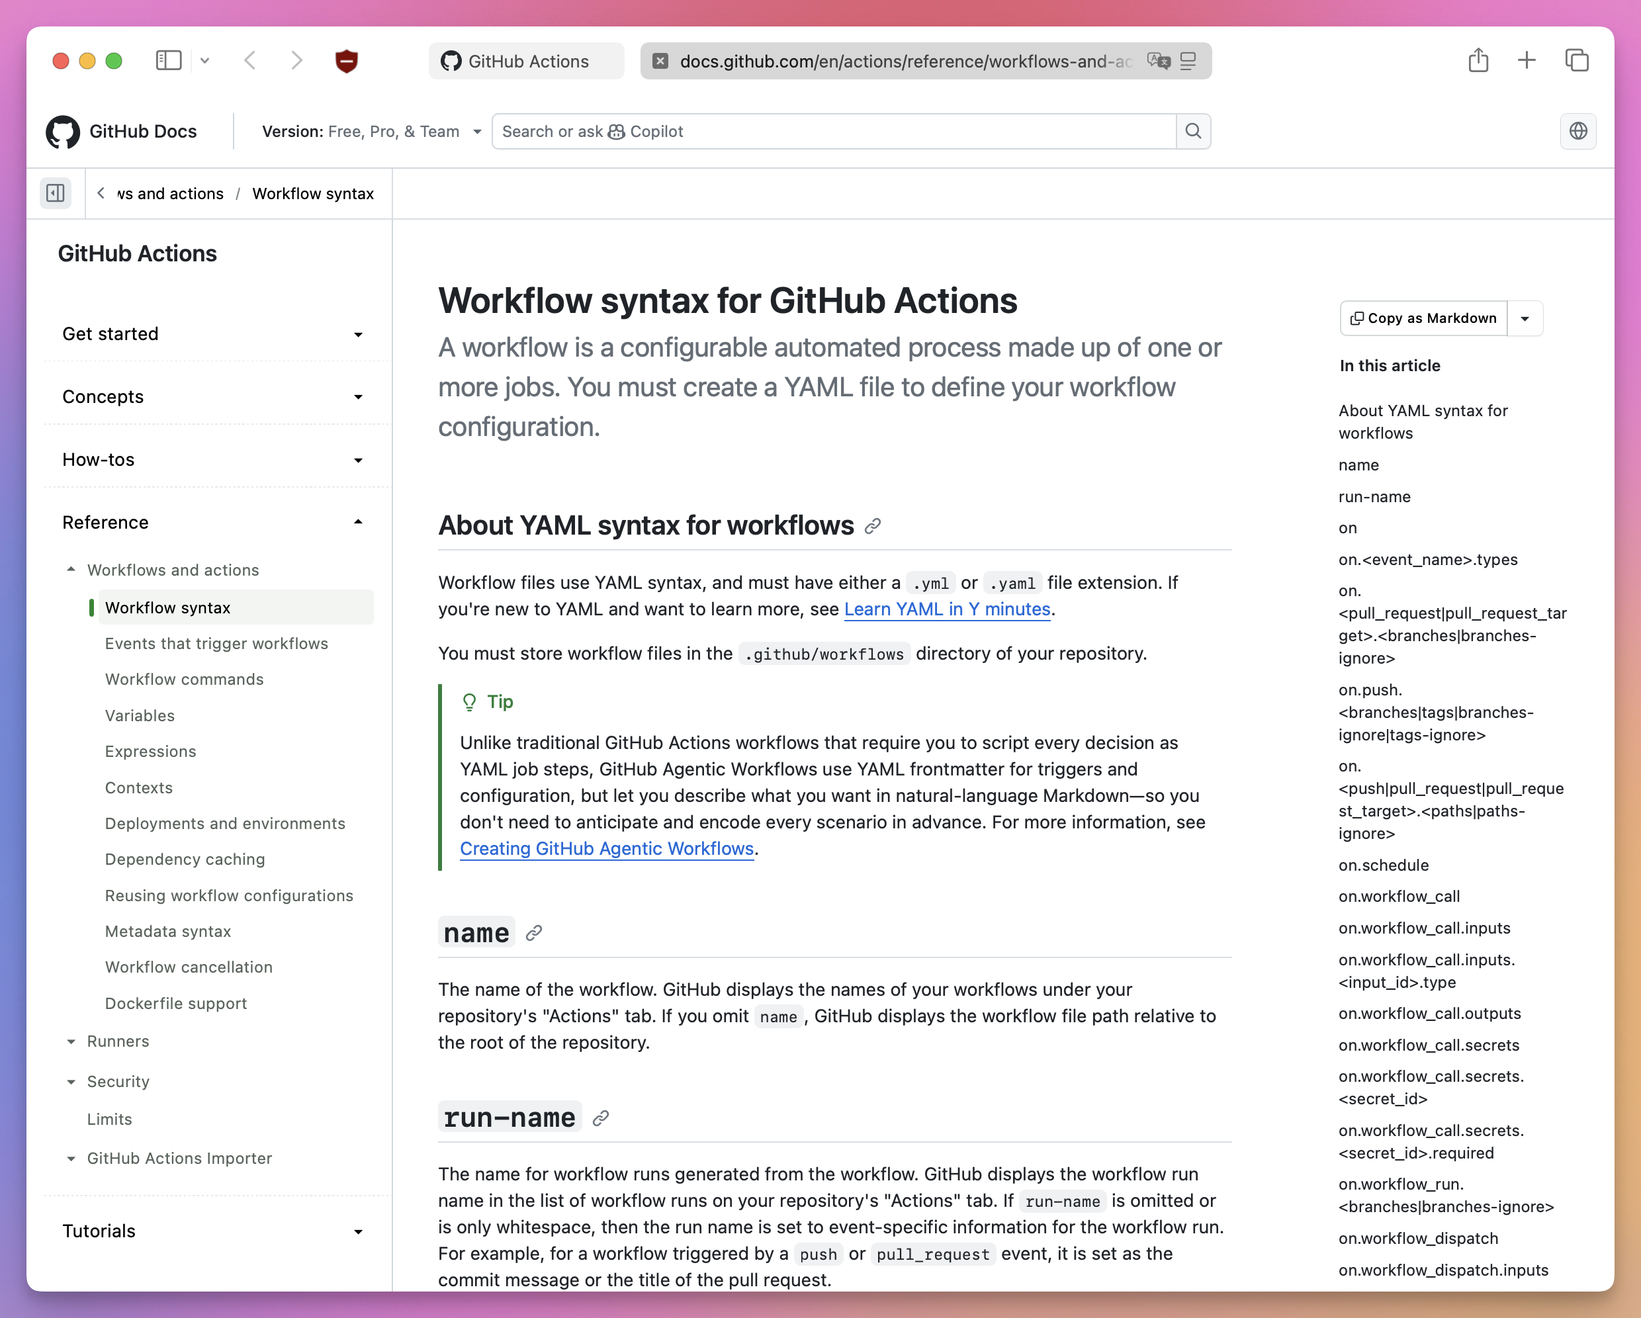Follow Learn YAML in Y minutes link
The image size is (1641, 1318).
click(x=947, y=609)
